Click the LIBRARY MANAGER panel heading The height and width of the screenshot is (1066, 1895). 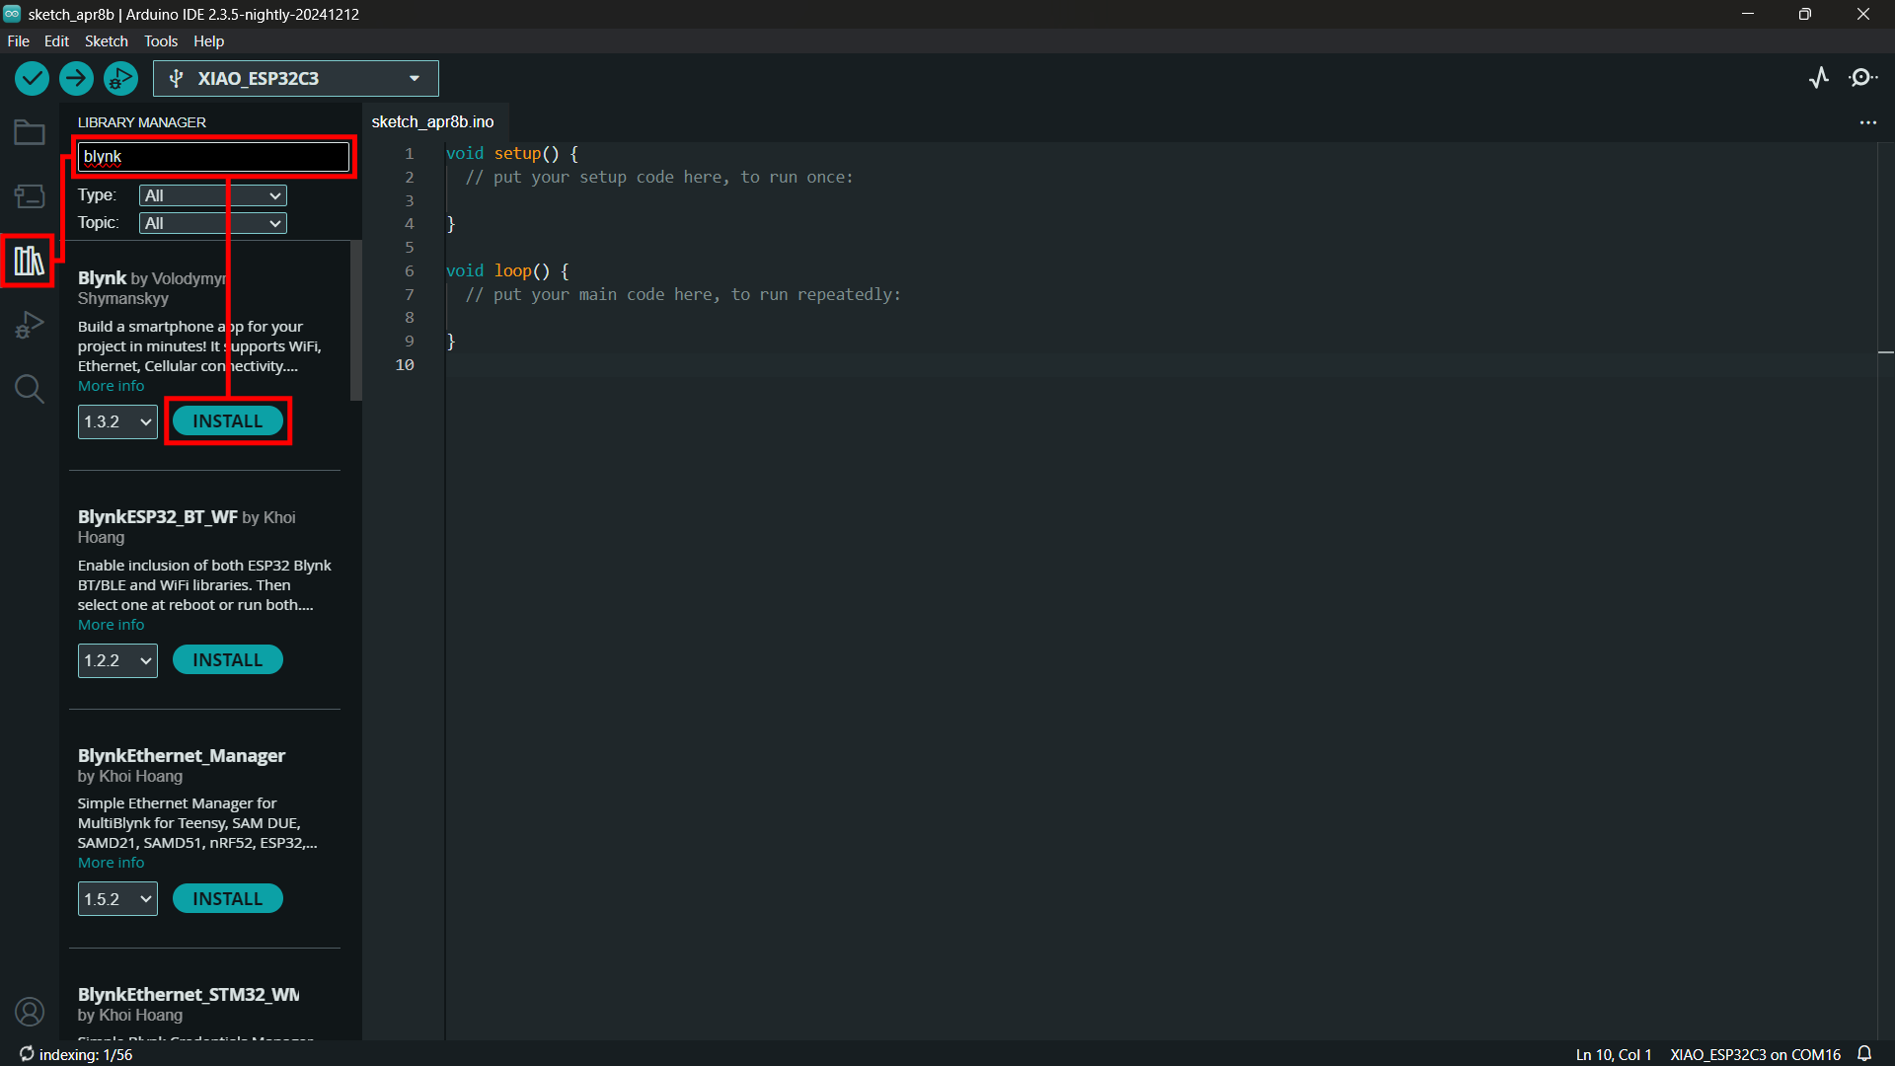pyautogui.click(x=142, y=122)
